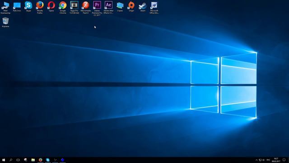Select the desktop shortcut left of Origin
Viewport: 289px width, 163px height.
(x=120, y=7)
